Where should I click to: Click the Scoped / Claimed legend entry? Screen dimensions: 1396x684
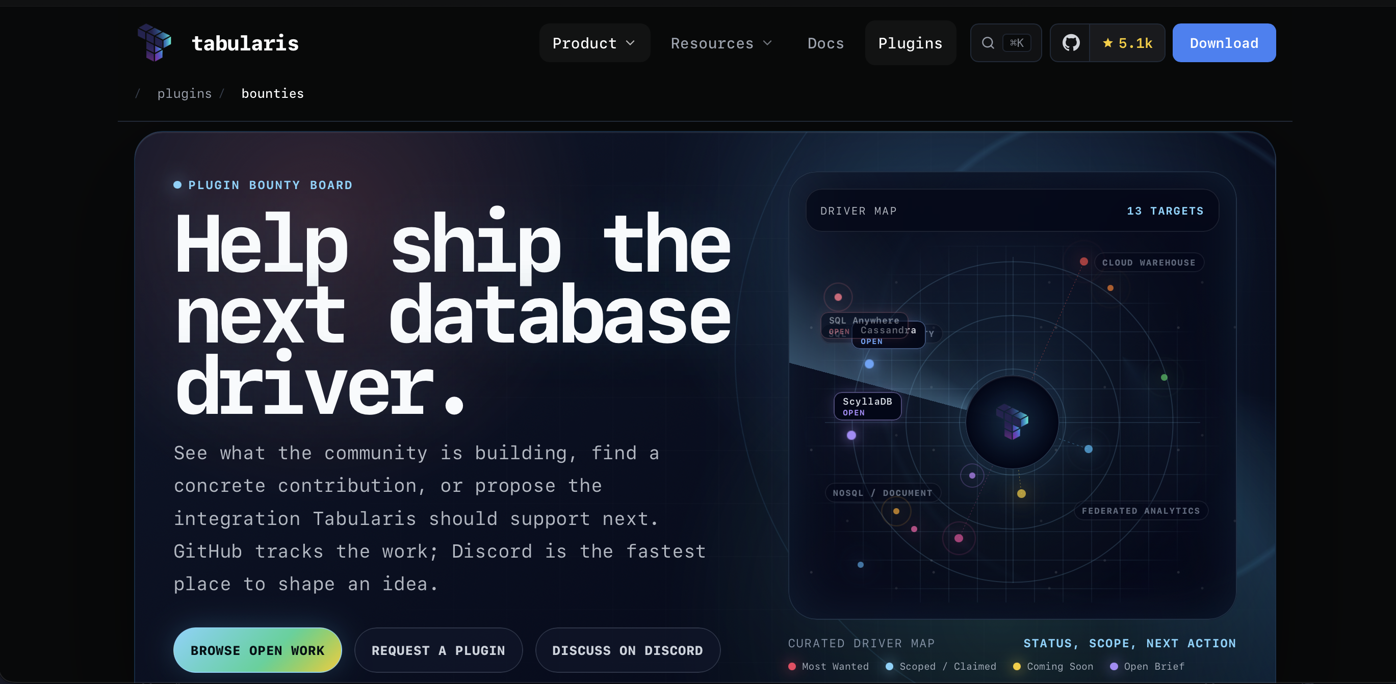(x=940, y=666)
